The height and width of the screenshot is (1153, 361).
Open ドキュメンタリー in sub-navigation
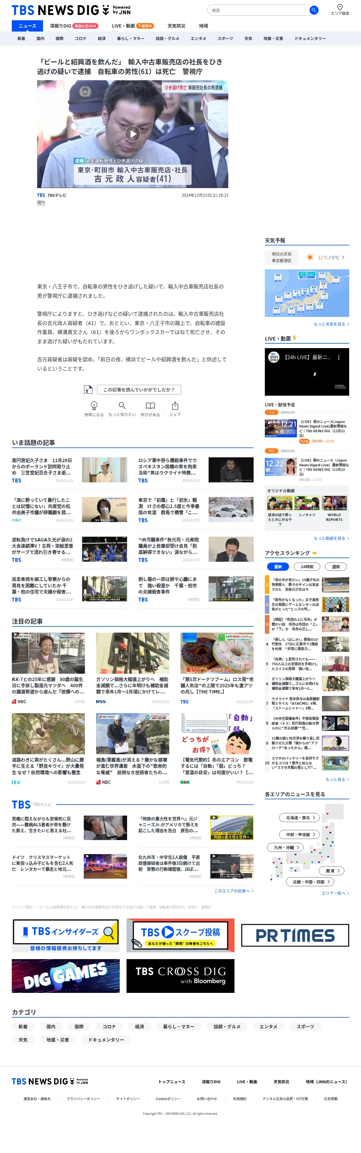[x=310, y=39]
